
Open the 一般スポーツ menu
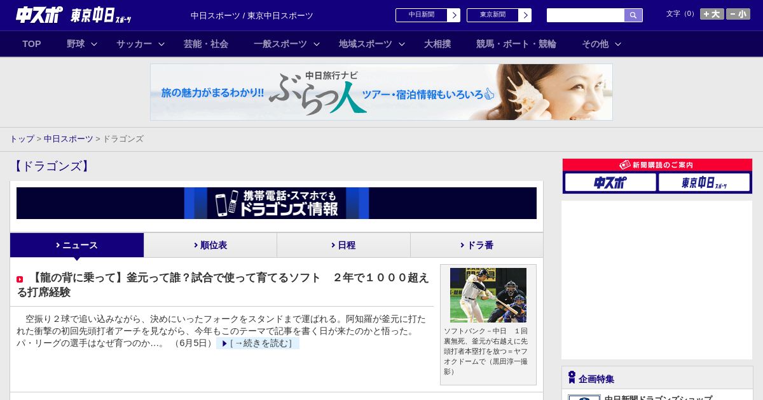(x=280, y=44)
